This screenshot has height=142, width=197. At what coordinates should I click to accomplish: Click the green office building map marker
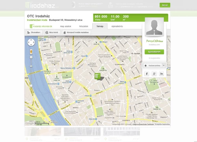point(98,77)
